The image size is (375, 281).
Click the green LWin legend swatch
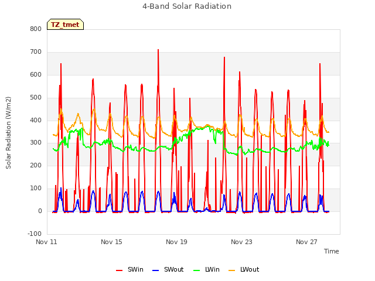(x=196, y=270)
